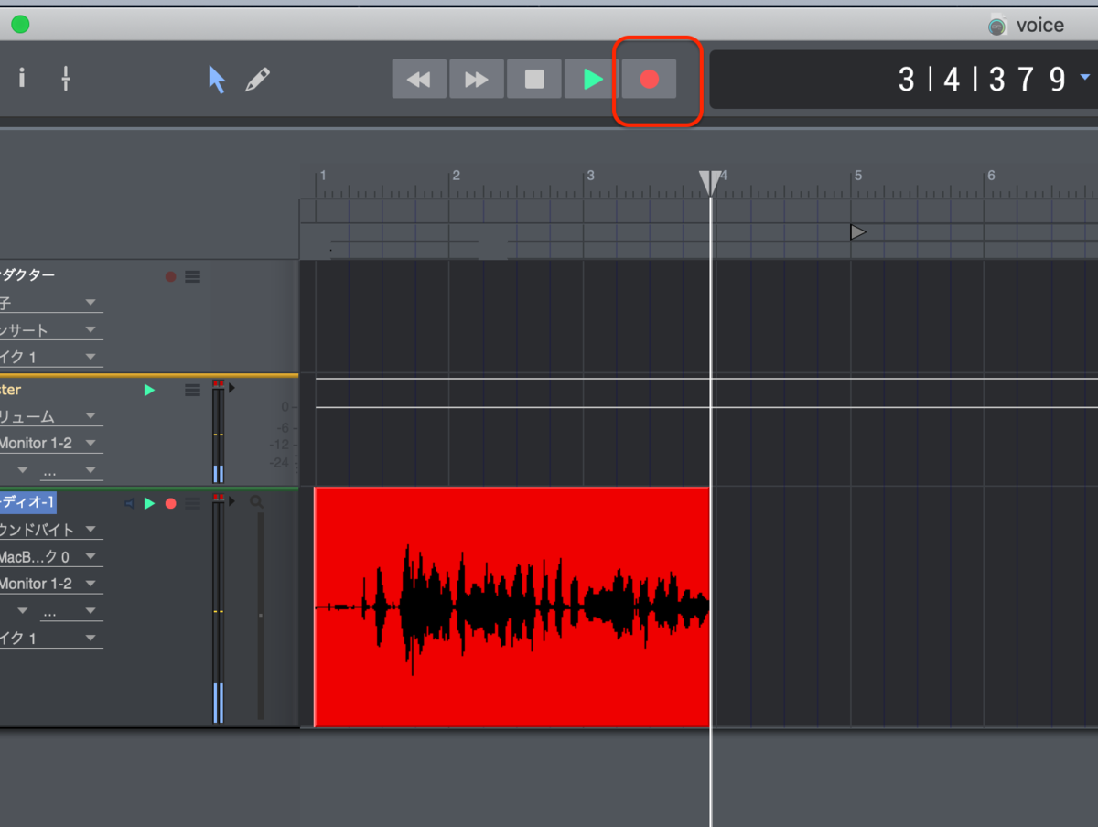This screenshot has height=827, width=1098.
Task: Select the arrow Pointer tool
Action: click(x=216, y=80)
